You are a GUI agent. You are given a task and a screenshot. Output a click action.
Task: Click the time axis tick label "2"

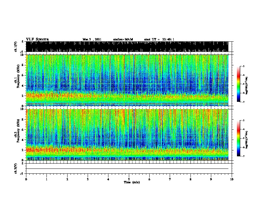point(67,179)
